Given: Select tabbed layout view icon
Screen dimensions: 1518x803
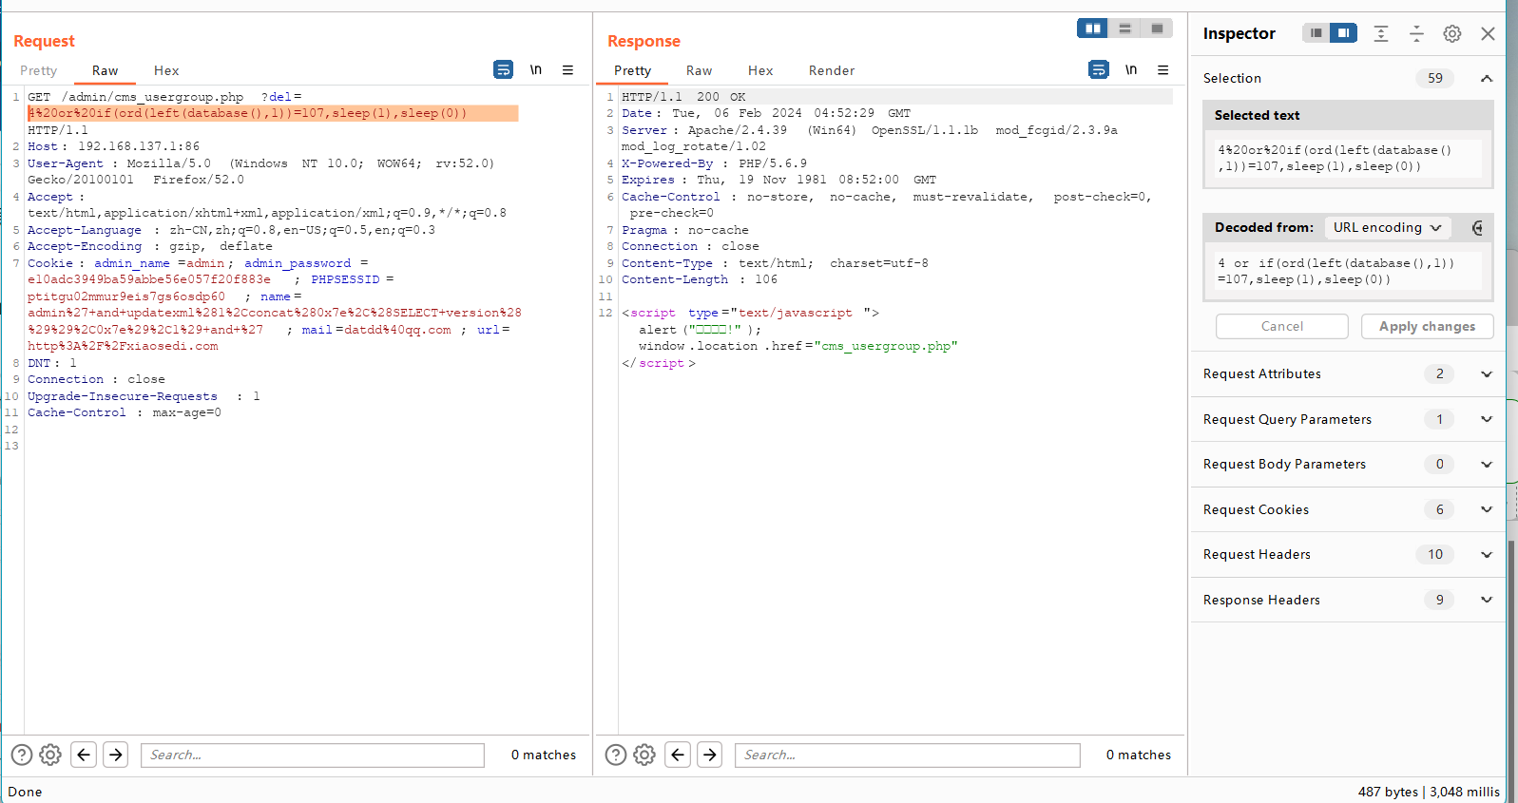Looking at the screenshot, I should click(1157, 29).
